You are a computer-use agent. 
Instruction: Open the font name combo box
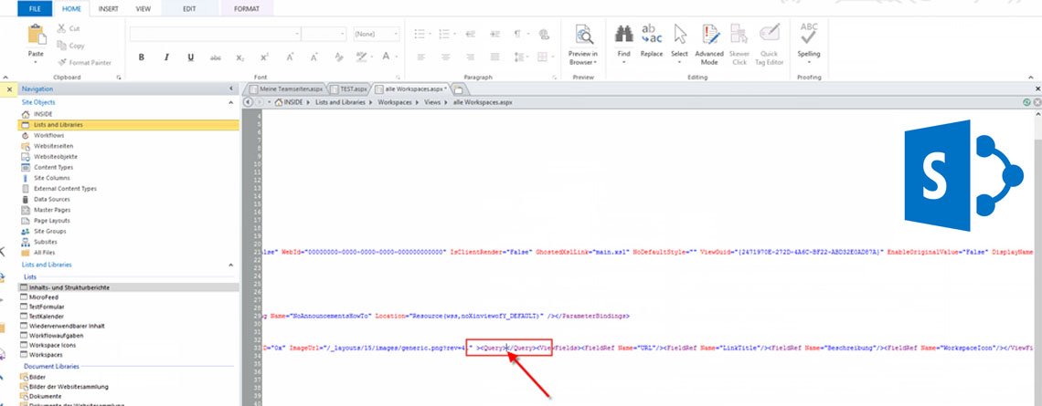(216, 34)
